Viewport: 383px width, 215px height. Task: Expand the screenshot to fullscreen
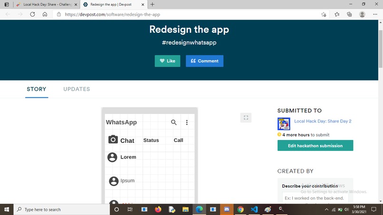point(246,118)
